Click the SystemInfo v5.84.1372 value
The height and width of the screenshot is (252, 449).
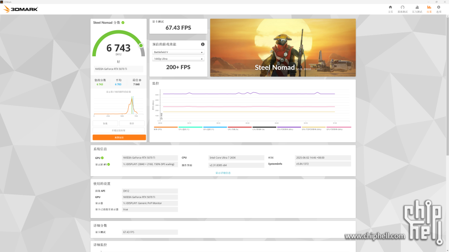(323, 164)
